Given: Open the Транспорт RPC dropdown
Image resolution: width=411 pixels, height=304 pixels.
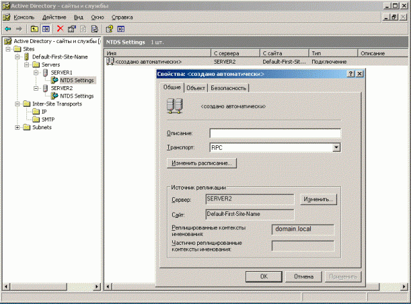Looking at the screenshot, I should (337, 147).
